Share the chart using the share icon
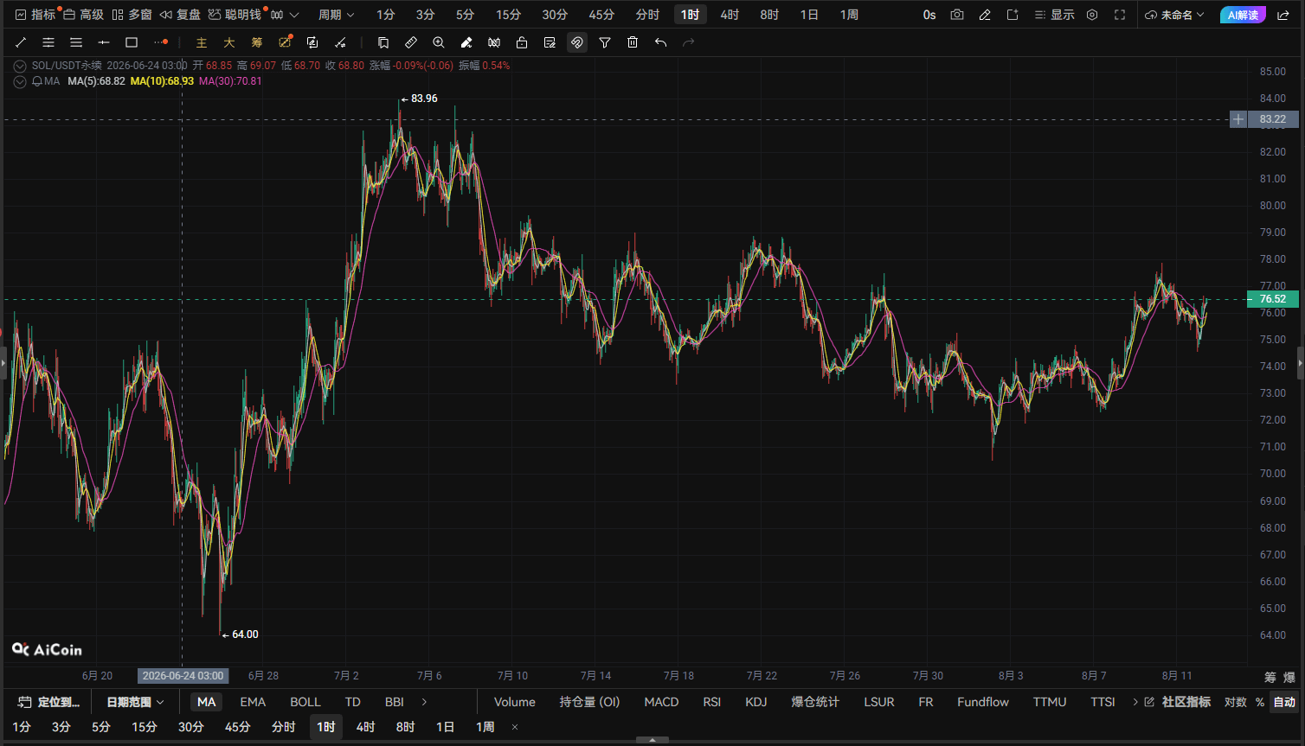The height and width of the screenshot is (746, 1305). (1283, 15)
